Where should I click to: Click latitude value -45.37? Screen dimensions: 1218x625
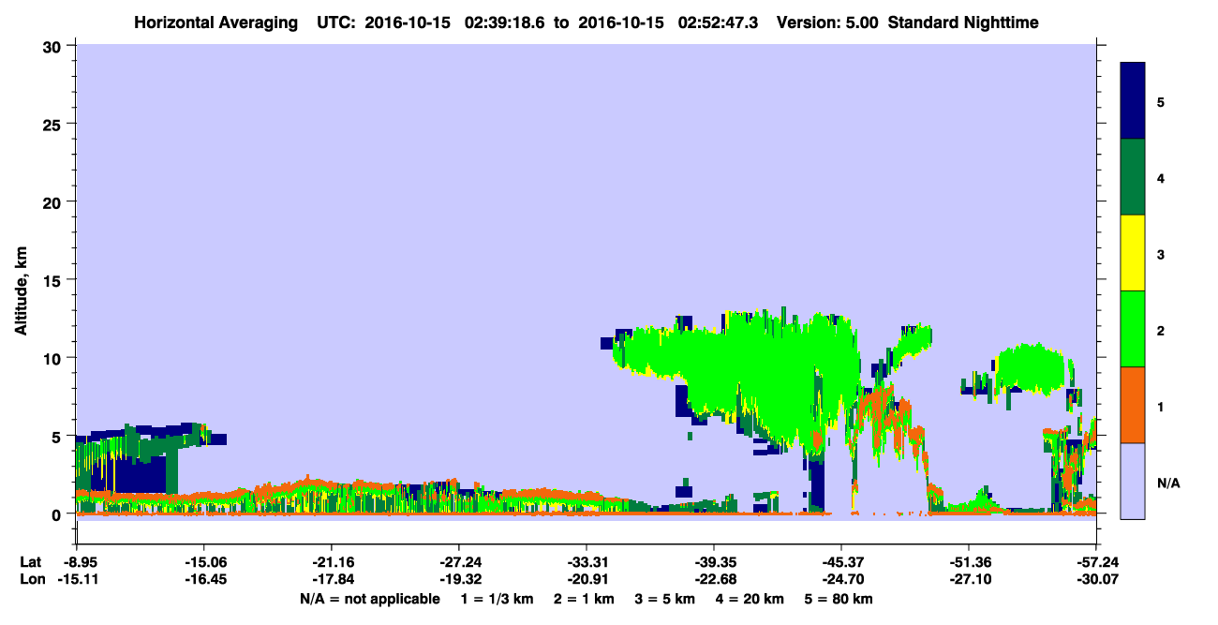tap(841, 561)
